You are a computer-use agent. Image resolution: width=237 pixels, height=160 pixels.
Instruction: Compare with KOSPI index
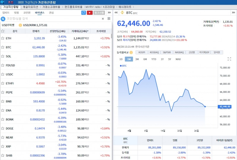(x=142, y=52)
